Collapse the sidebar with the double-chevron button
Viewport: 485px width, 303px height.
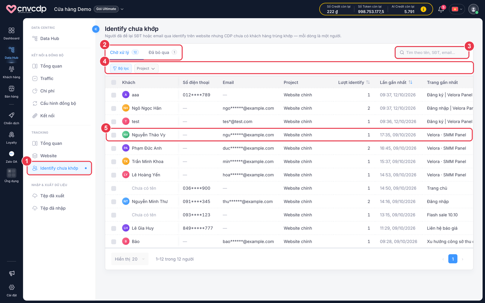click(96, 29)
